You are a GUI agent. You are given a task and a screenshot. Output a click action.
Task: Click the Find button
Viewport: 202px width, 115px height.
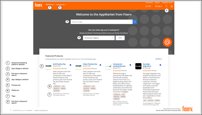pyautogui.click(x=120, y=38)
